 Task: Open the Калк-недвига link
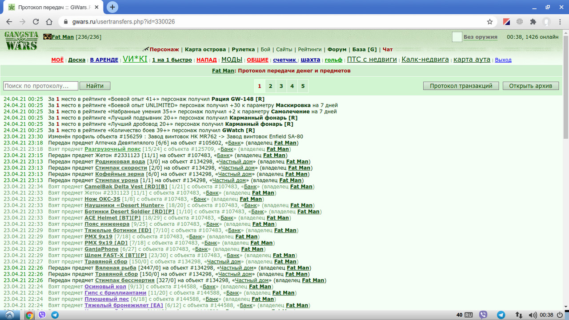[x=425, y=59]
